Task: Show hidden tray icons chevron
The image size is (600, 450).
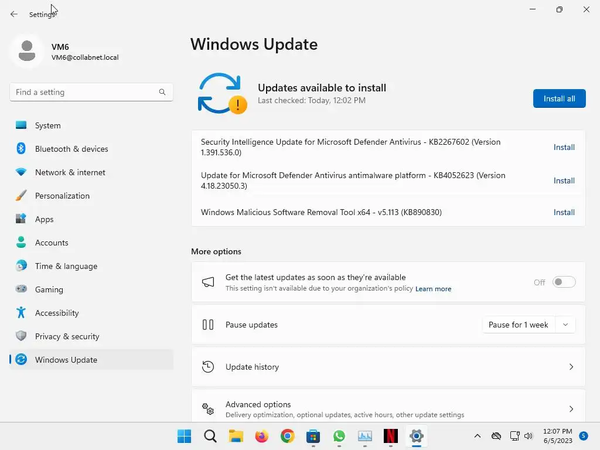Action: 477,436
